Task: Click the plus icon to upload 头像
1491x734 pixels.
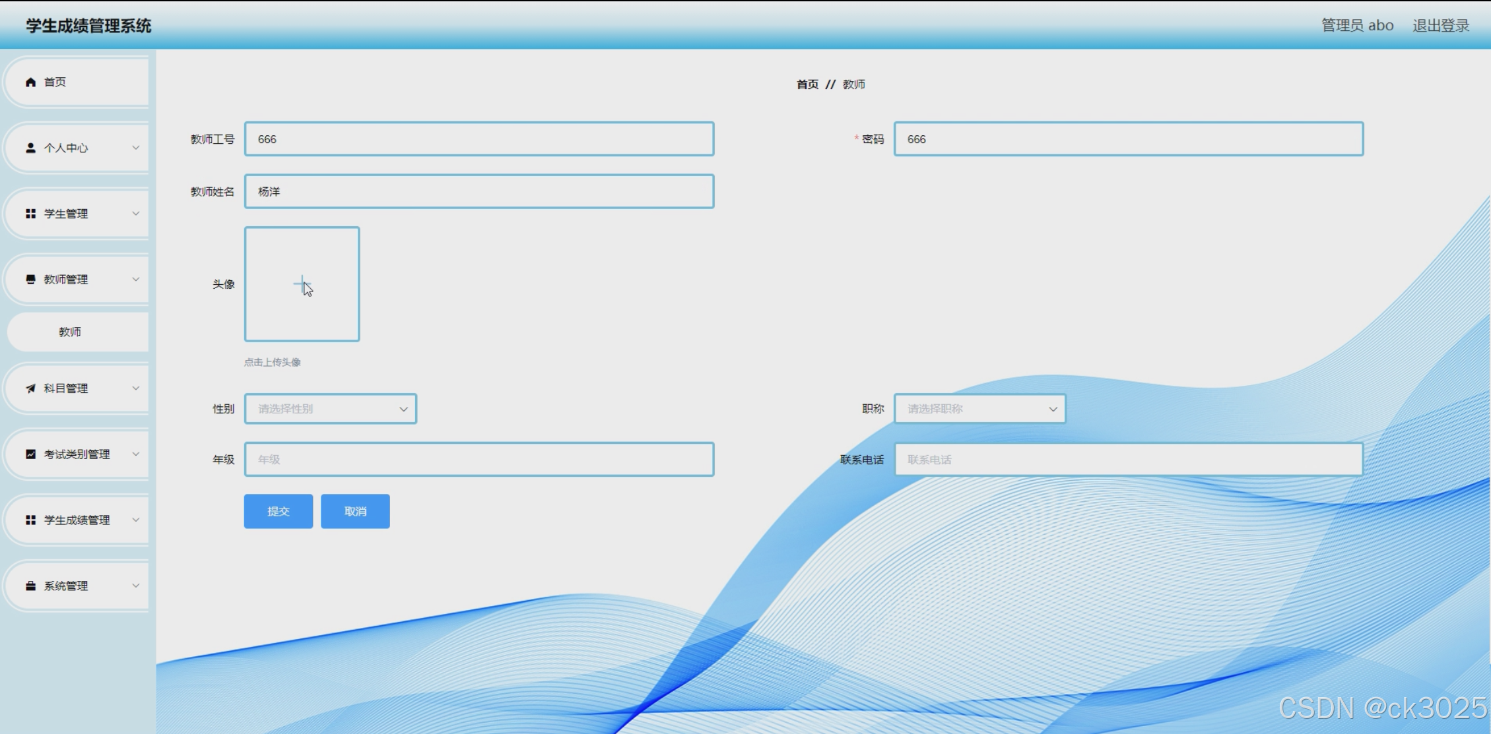Action: [302, 284]
